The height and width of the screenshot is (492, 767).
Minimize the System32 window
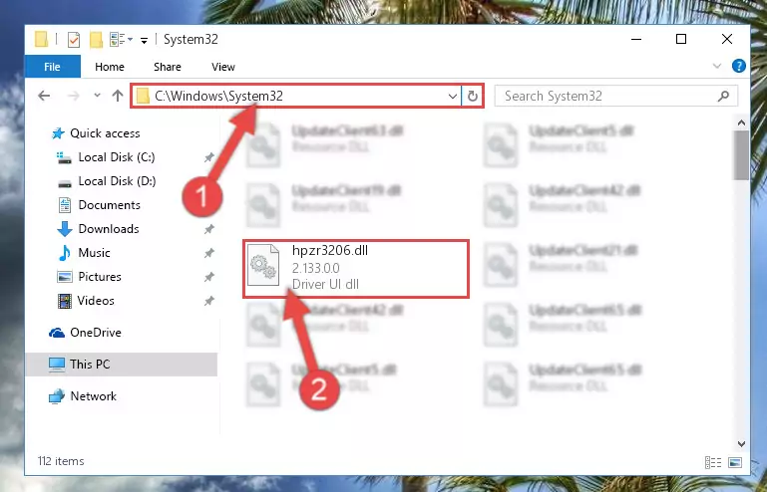coord(636,39)
